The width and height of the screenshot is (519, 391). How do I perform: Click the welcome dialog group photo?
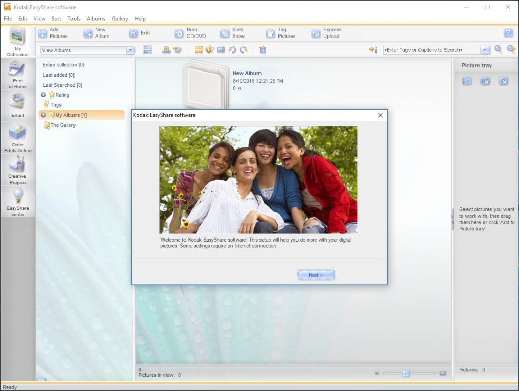click(x=258, y=180)
